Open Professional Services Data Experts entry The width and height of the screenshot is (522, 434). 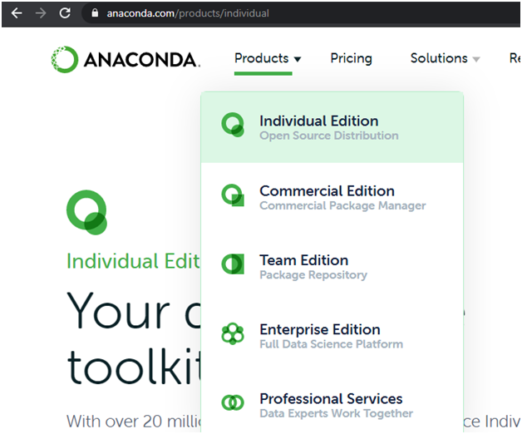332,406
